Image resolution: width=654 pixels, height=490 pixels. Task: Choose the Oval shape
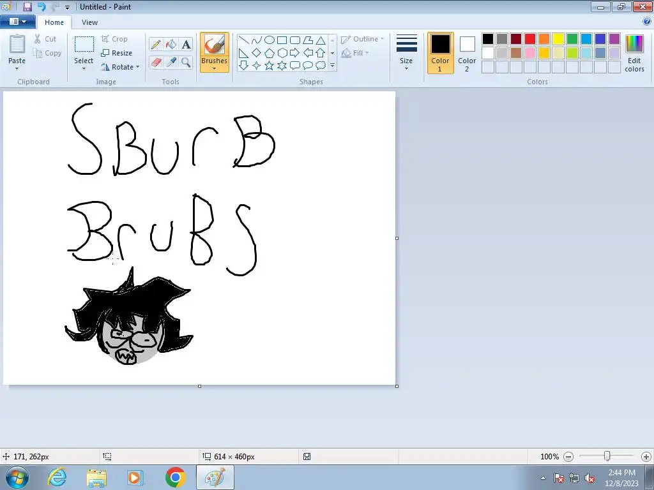click(270, 40)
